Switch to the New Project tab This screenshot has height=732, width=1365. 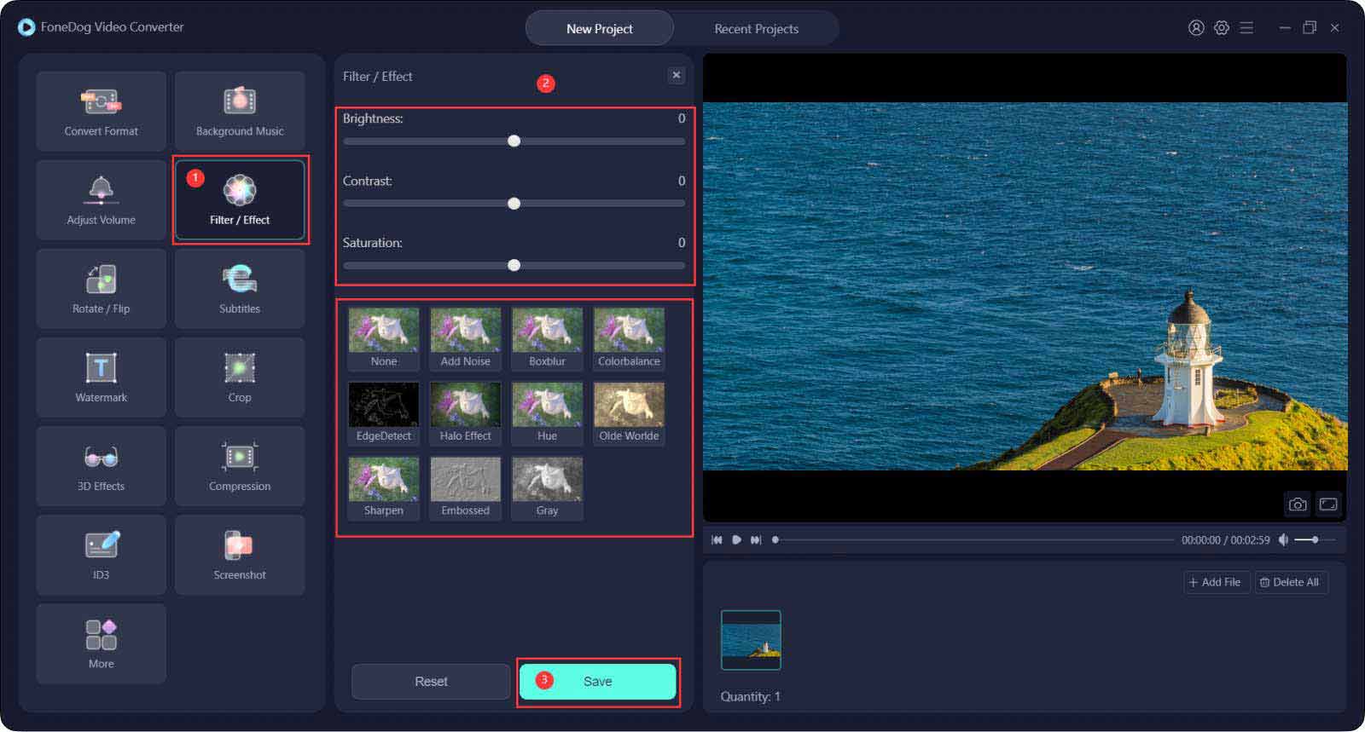(x=599, y=29)
